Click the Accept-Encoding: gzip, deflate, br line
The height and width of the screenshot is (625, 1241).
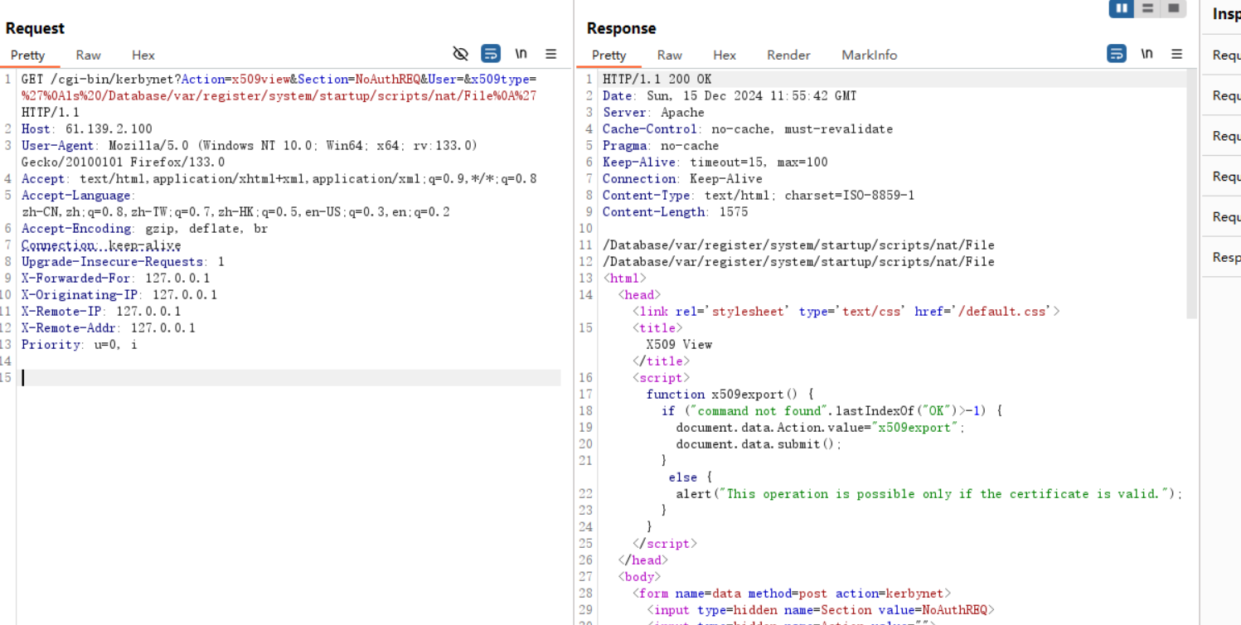pos(144,229)
